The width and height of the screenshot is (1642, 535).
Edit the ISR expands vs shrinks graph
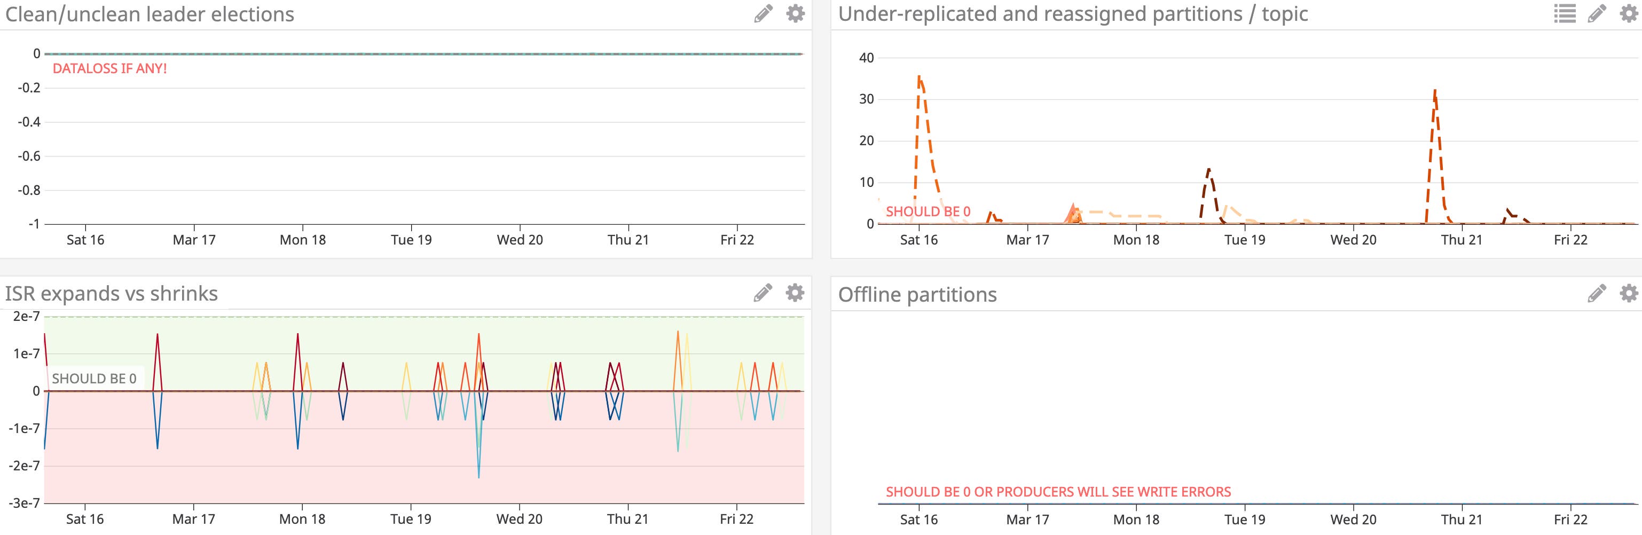point(763,293)
